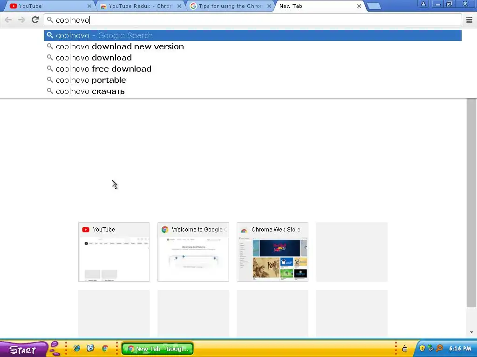Screen dimensions: 477x357
Task: Choose 'coolnovo скачать' suggestion
Action: [x=252, y=91]
